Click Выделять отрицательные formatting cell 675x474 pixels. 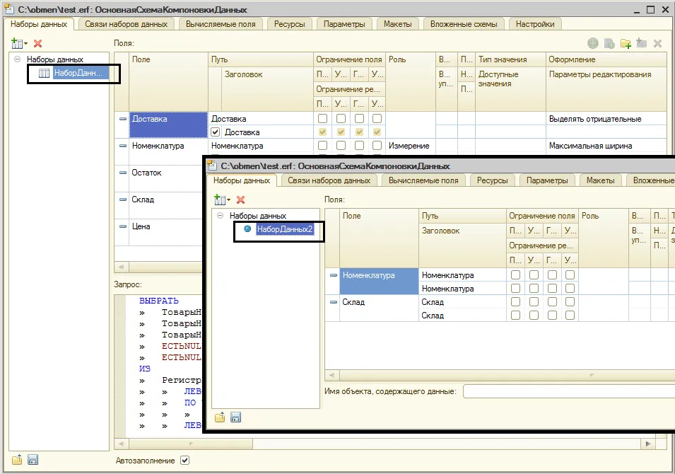606,119
